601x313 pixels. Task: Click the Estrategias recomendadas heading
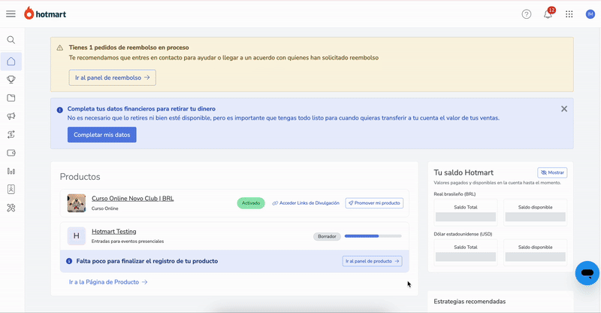coord(470,302)
